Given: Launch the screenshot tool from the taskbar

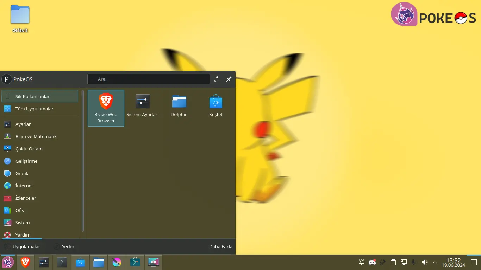Looking at the screenshot, I should tap(154, 262).
